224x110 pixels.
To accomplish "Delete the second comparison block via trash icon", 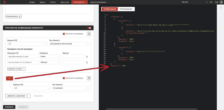I will (x=89, y=78).
